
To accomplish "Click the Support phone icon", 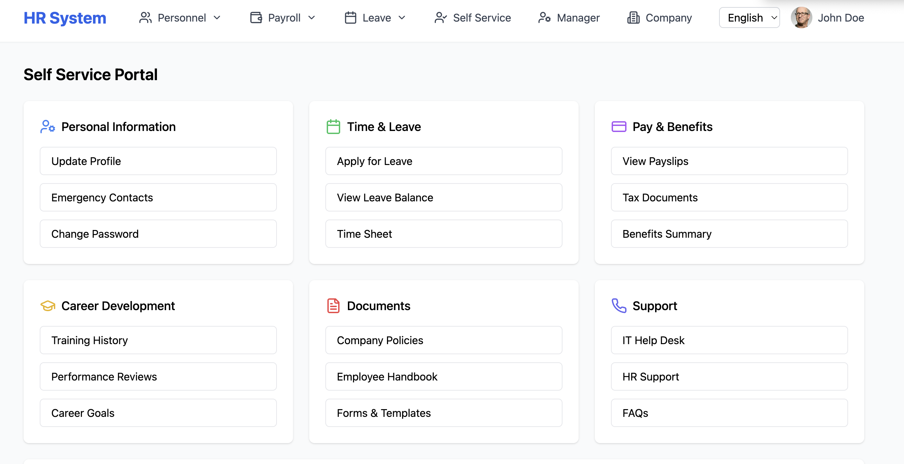I will [x=619, y=306].
